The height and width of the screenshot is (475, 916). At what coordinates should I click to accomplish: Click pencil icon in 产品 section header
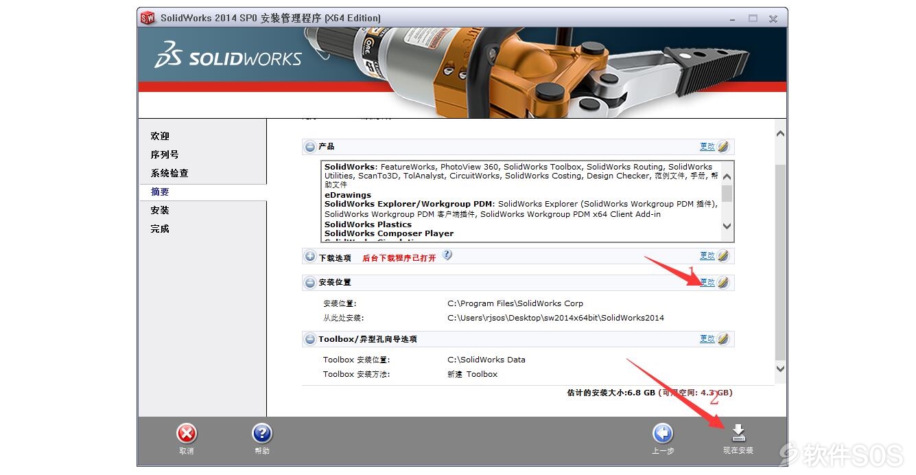tap(723, 147)
